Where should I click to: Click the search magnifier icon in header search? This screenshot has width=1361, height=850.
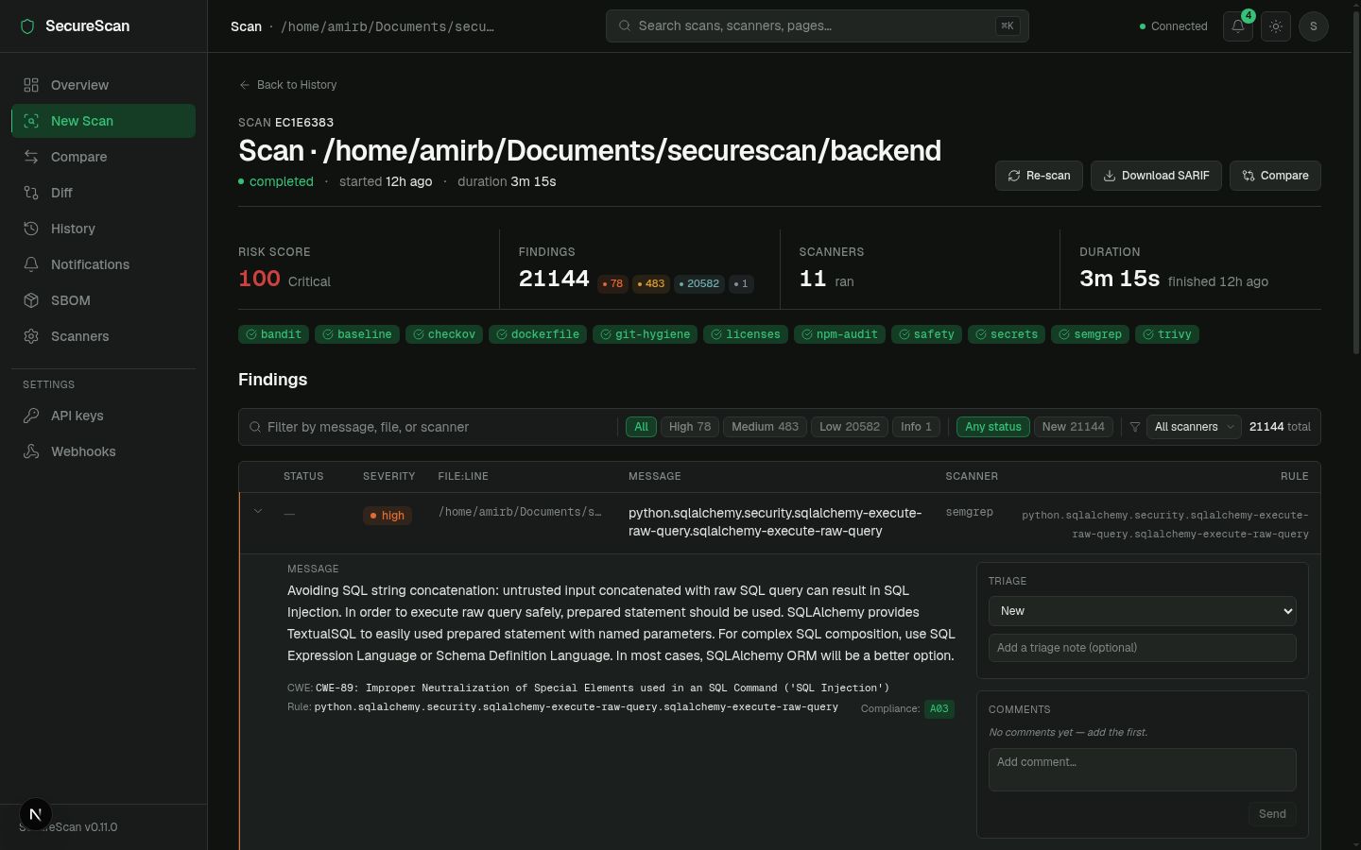(x=625, y=25)
